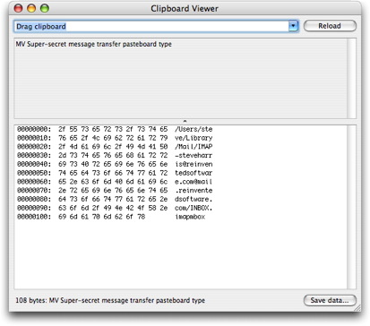Click the ASCII text /Mail/IMAP
This screenshot has height=326, width=370.
point(194,147)
